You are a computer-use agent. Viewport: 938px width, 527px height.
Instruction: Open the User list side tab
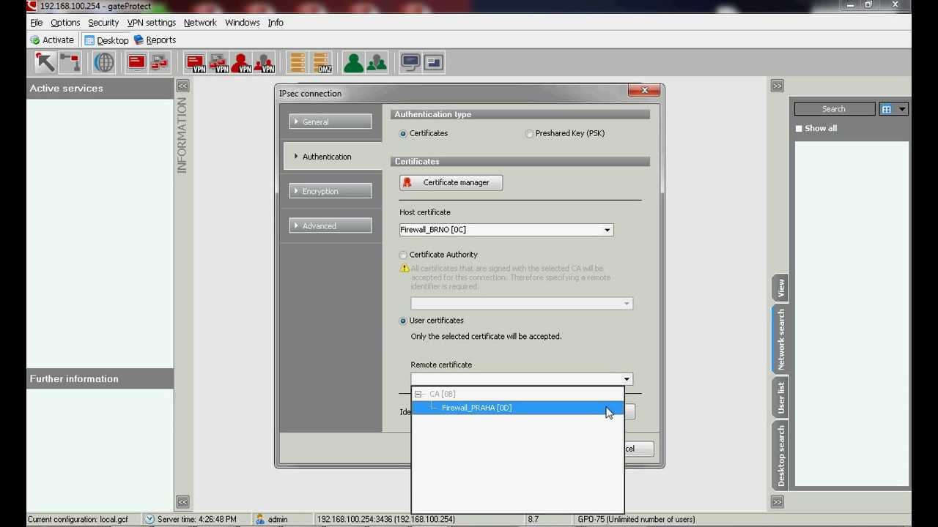(x=780, y=397)
